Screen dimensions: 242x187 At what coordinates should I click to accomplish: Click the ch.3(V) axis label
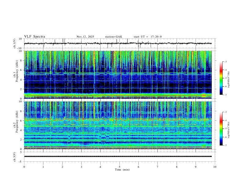(15, 157)
